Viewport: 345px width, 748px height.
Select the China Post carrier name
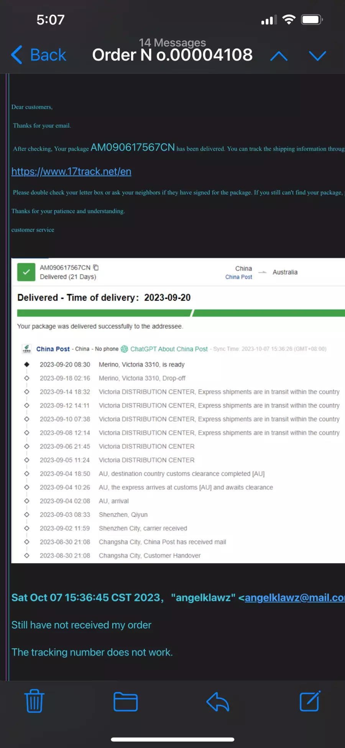pos(53,349)
